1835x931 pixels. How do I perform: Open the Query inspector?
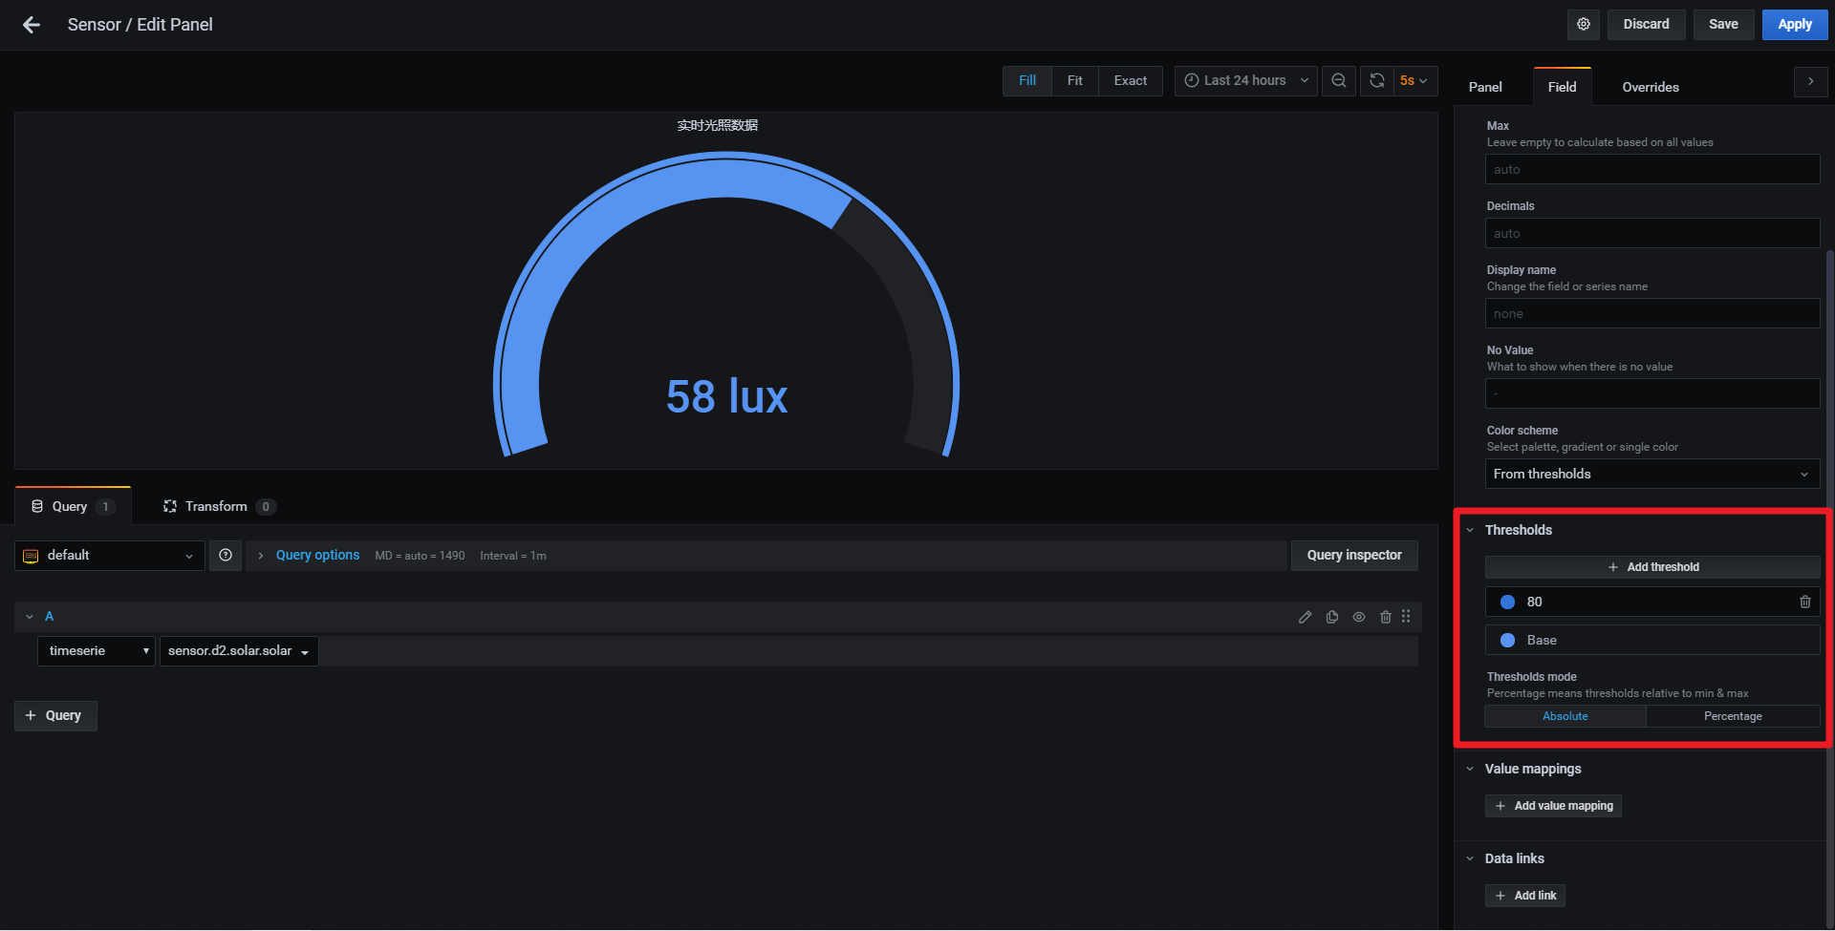[x=1353, y=555]
